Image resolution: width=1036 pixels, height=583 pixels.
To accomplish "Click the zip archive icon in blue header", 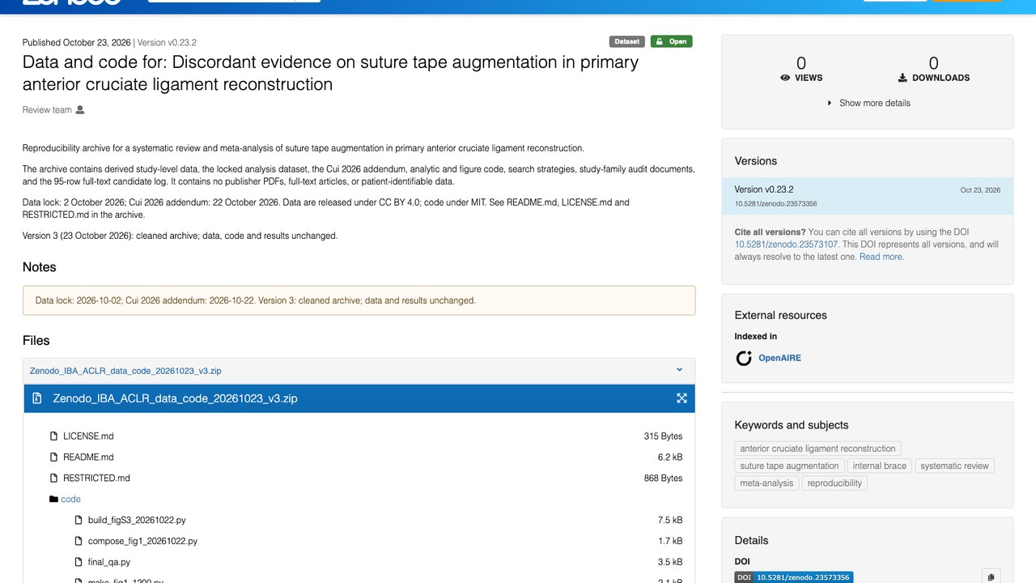I will (x=37, y=398).
